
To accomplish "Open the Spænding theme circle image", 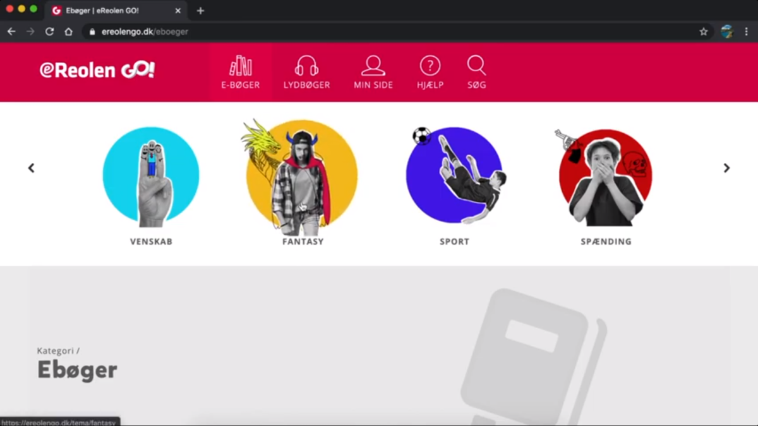I will coord(605,177).
